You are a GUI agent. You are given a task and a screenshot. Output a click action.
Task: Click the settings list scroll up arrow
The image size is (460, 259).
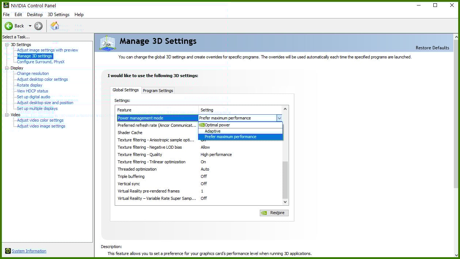coord(285,109)
